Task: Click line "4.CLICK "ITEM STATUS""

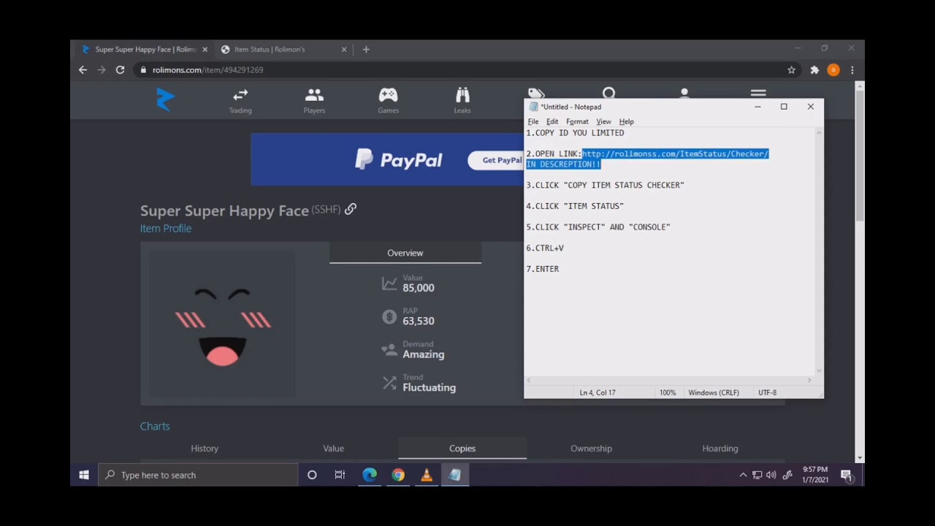Action: pyautogui.click(x=575, y=206)
